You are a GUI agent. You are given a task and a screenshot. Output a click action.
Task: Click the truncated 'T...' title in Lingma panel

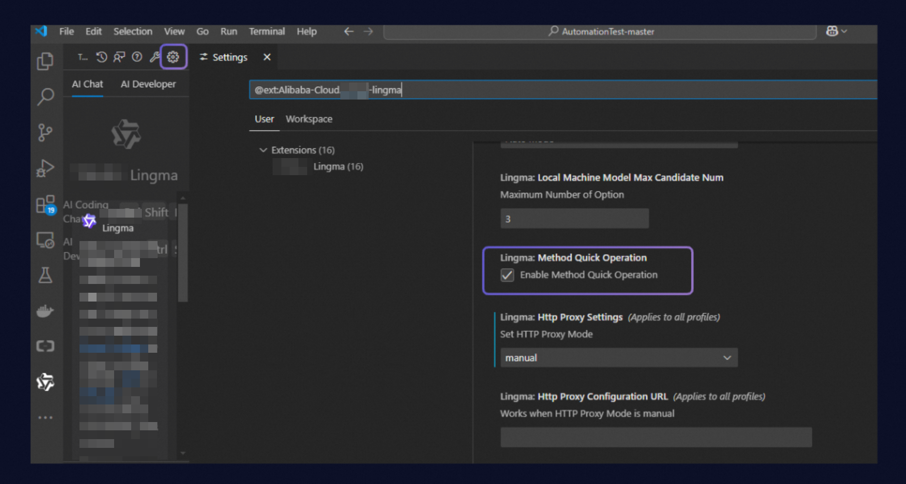click(83, 58)
